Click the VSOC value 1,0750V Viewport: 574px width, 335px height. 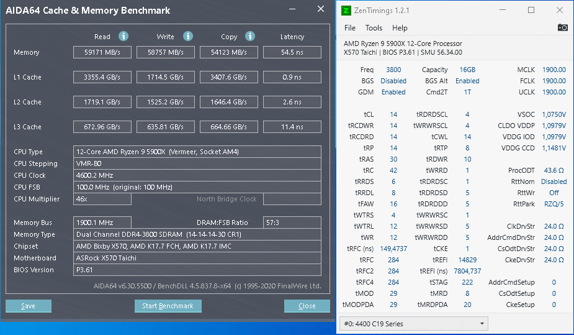[554, 114]
